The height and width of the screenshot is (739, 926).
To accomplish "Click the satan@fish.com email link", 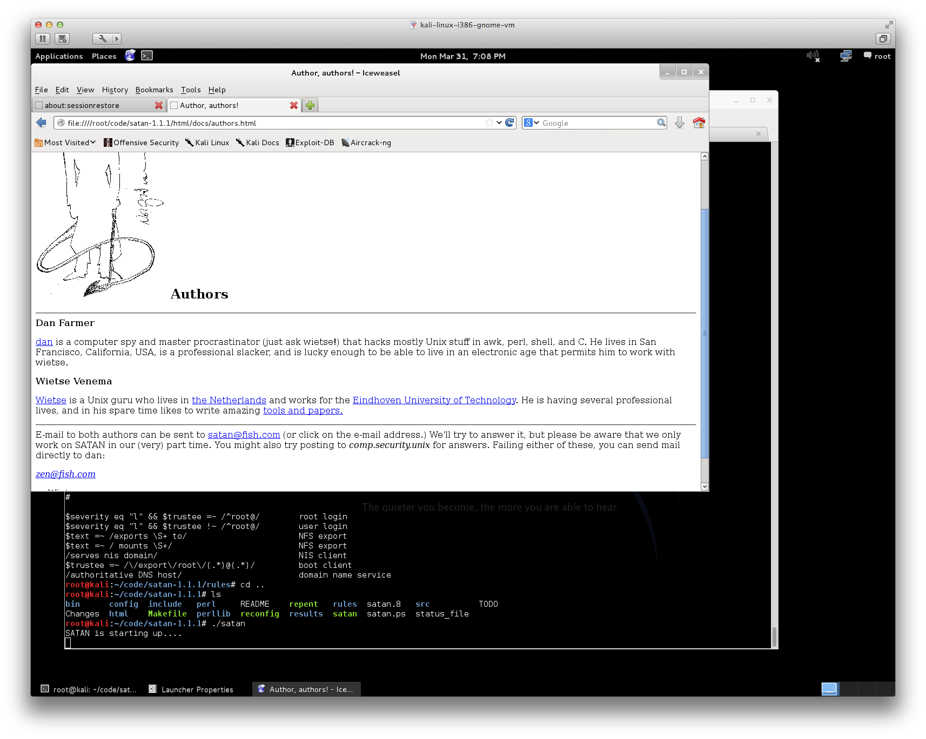I will click(244, 435).
